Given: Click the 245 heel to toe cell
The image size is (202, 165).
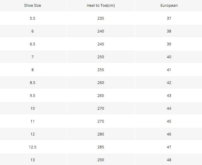Looking at the screenshot, I should click(x=101, y=44).
